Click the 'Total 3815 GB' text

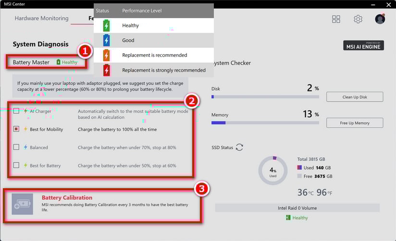311,159
